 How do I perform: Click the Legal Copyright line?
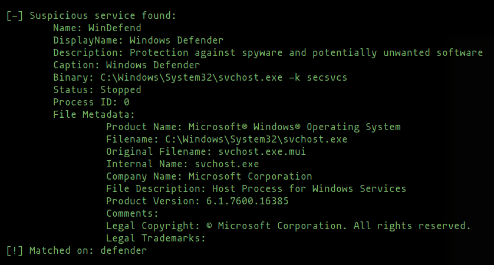click(288, 226)
